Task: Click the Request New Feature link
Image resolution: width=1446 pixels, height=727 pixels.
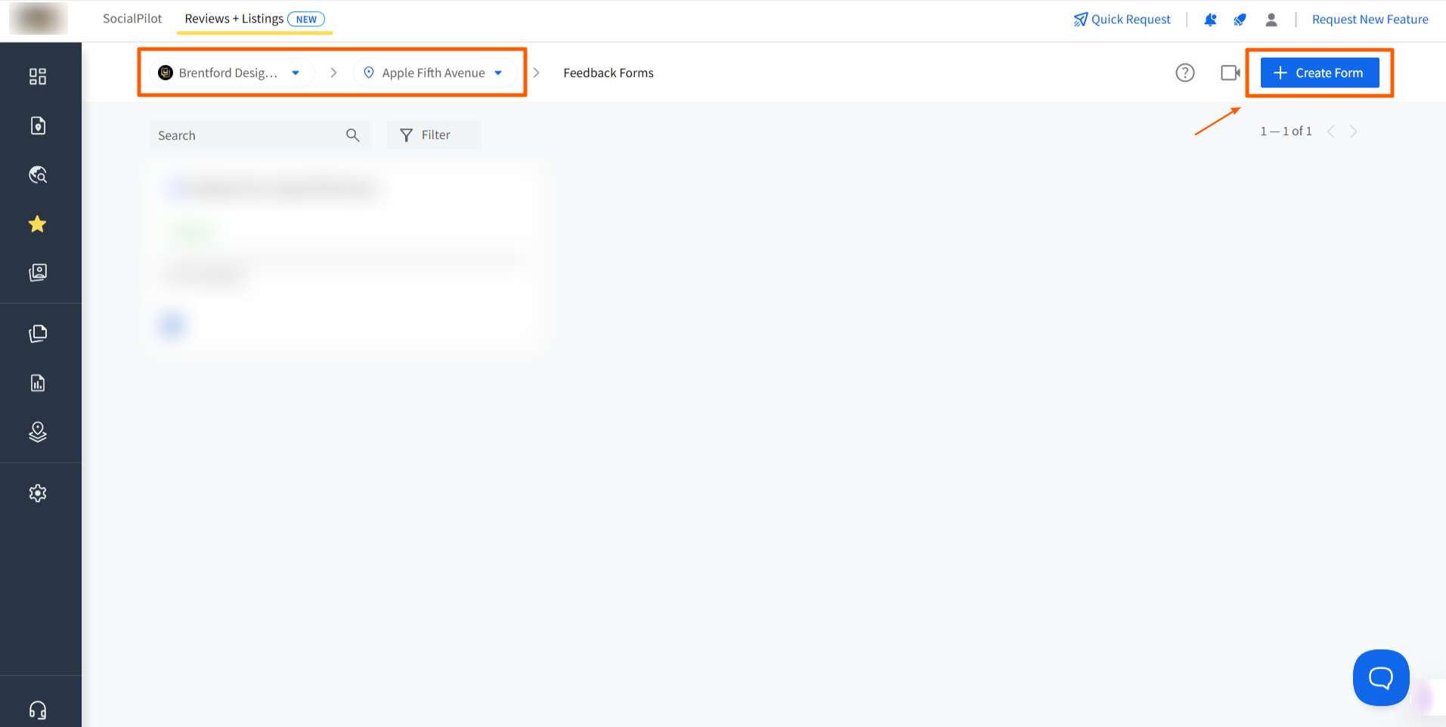Action: click(1370, 20)
